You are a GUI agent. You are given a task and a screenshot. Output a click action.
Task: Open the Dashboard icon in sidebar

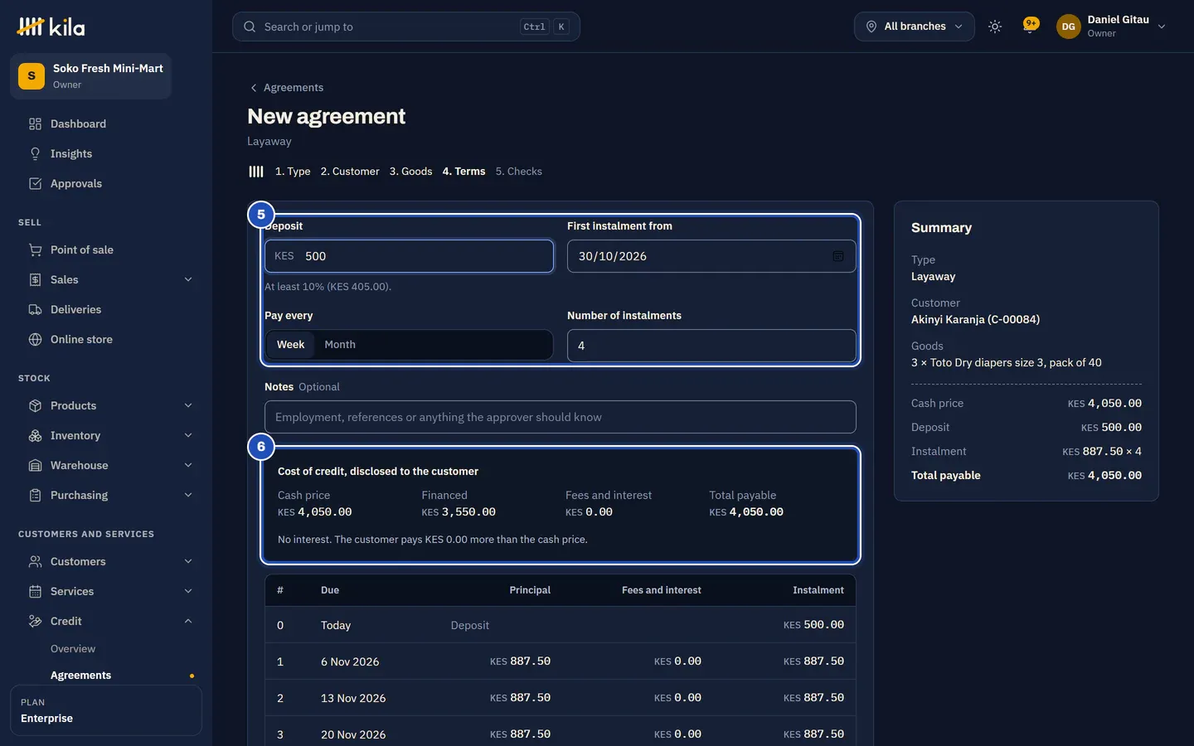click(x=35, y=124)
